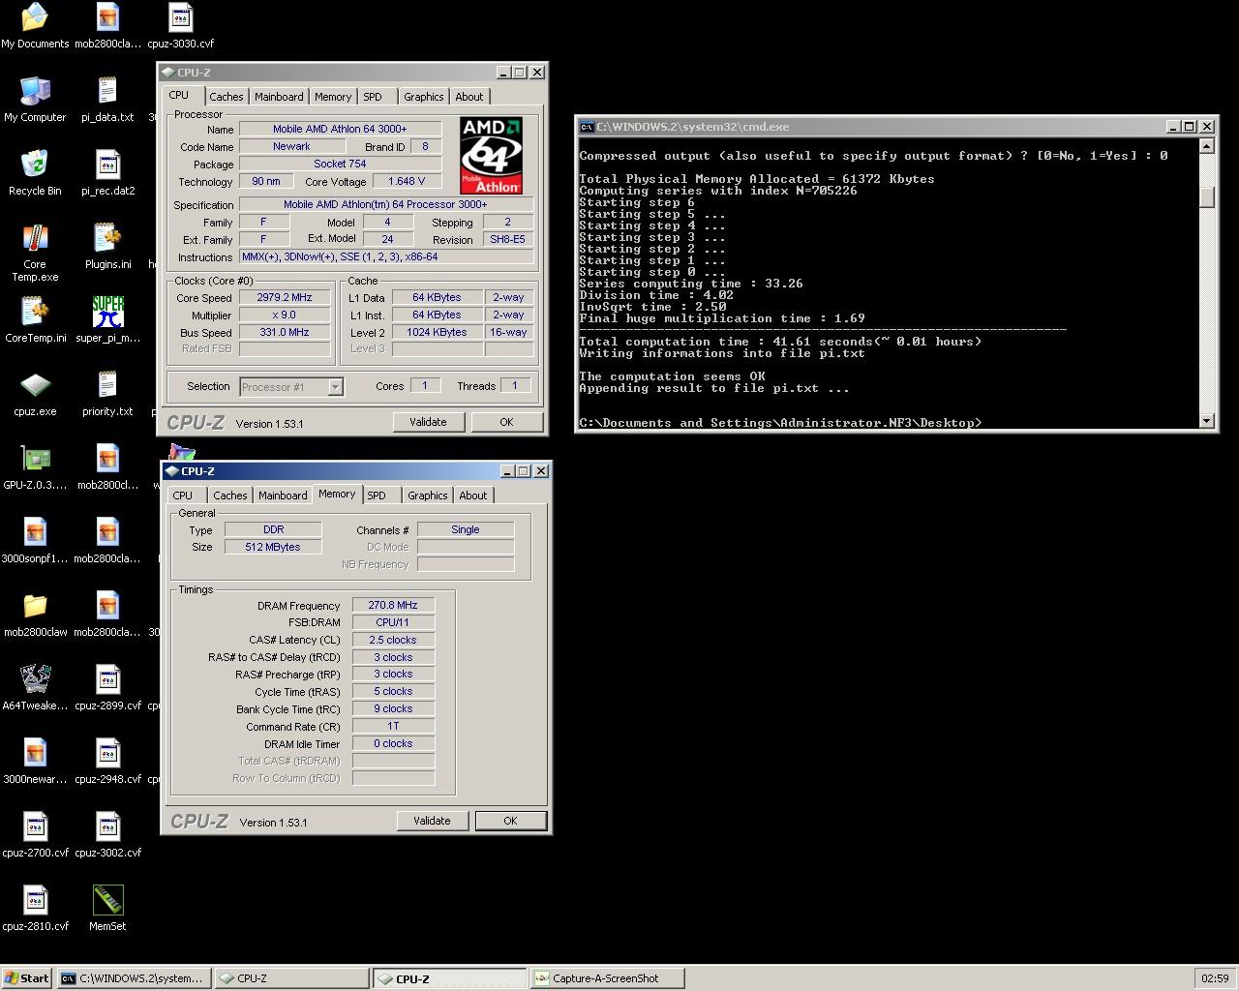1239x991 pixels.
Task: Click OK in CPU-Z timings window
Action: coord(510,821)
